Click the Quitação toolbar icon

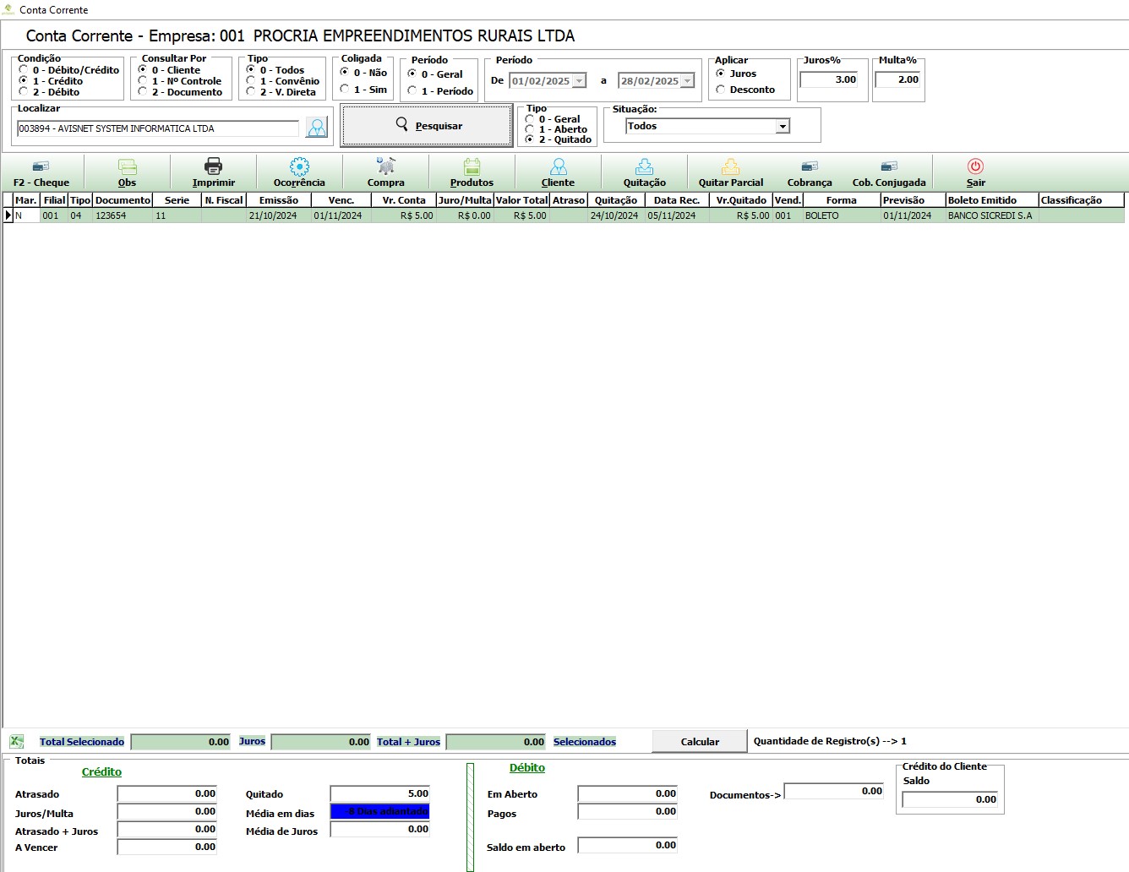tap(645, 166)
